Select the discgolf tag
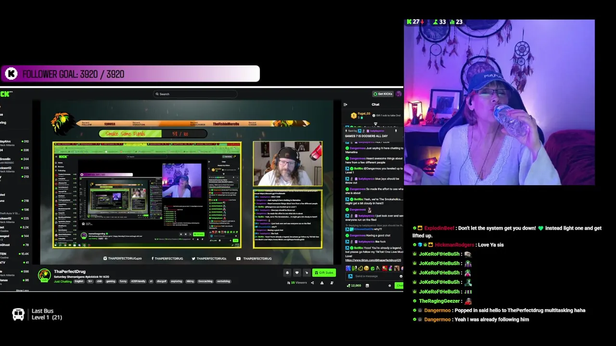616x346 pixels. pos(162,281)
